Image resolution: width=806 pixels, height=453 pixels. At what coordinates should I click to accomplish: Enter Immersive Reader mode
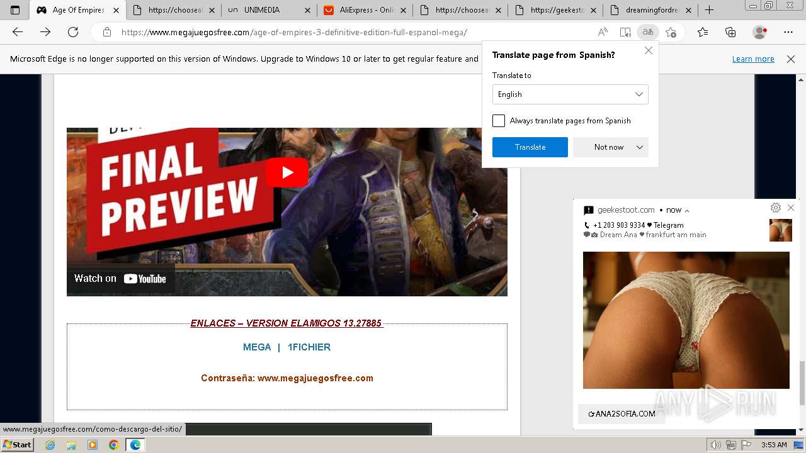[x=625, y=32]
